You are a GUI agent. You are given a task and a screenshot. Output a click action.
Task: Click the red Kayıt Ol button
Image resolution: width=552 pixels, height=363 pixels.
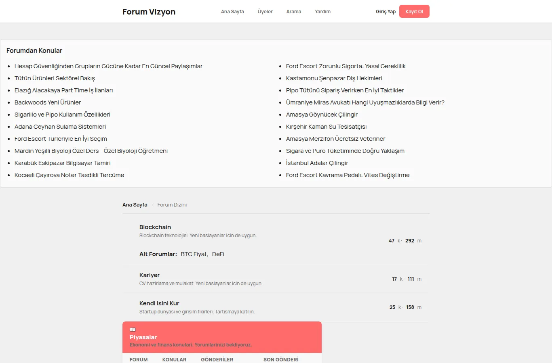click(414, 11)
